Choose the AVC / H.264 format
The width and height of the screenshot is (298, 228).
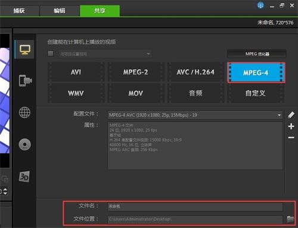(195, 72)
